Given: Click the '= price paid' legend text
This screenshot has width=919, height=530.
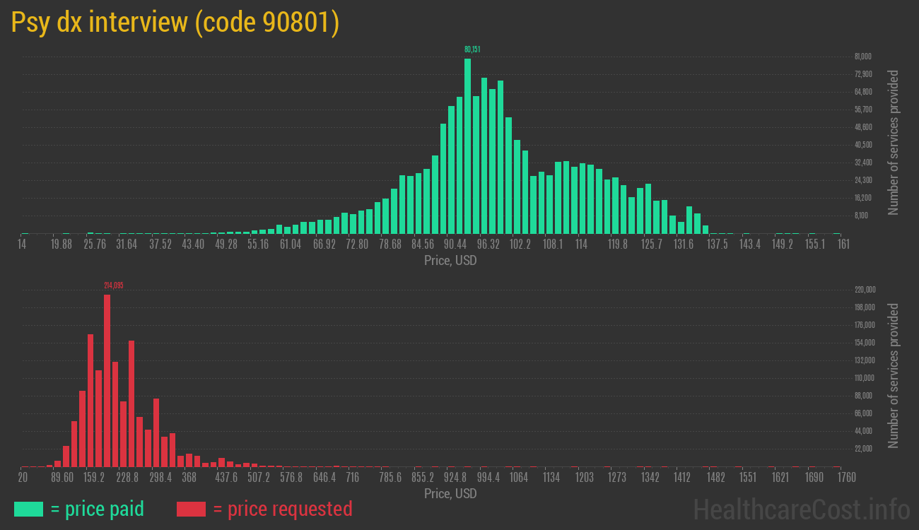Looking at the screenshot, I should 98,509.
